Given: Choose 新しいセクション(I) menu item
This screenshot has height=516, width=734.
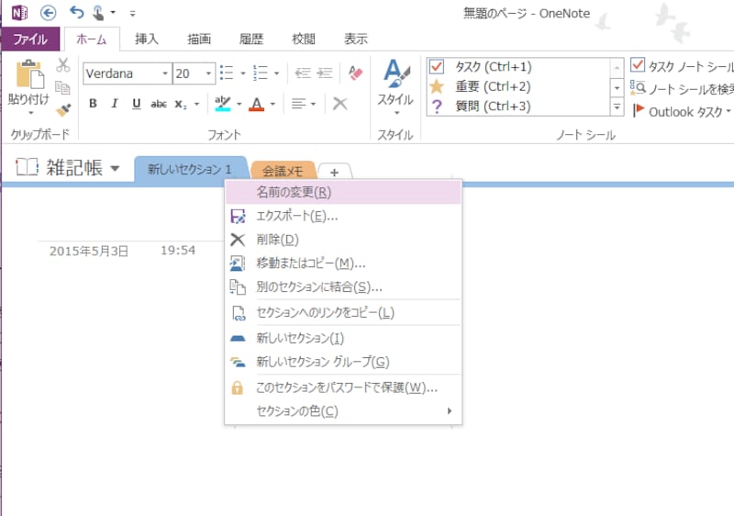Looking at the screenshot, I should pyautogui.click(x=343, y=338).
